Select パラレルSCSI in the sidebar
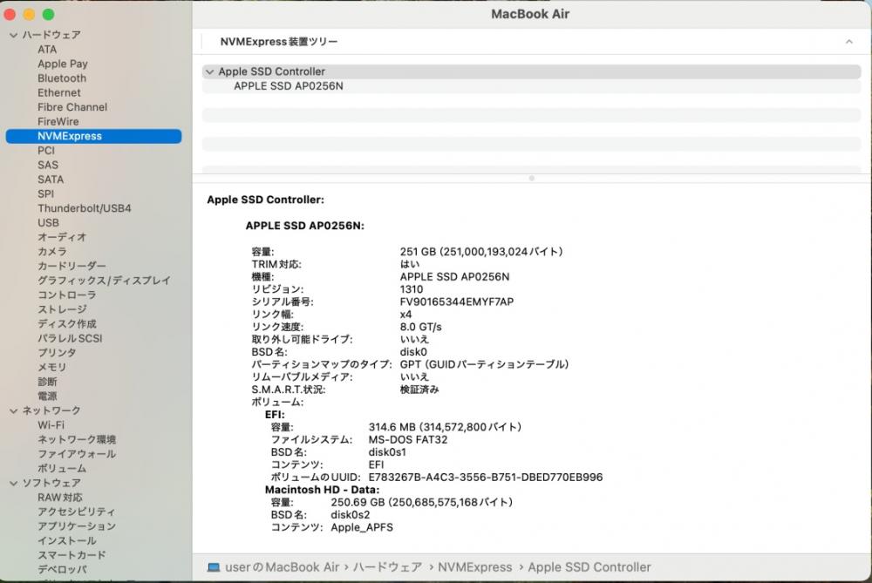Screen dimensions: 872x583 coord(70,338)
